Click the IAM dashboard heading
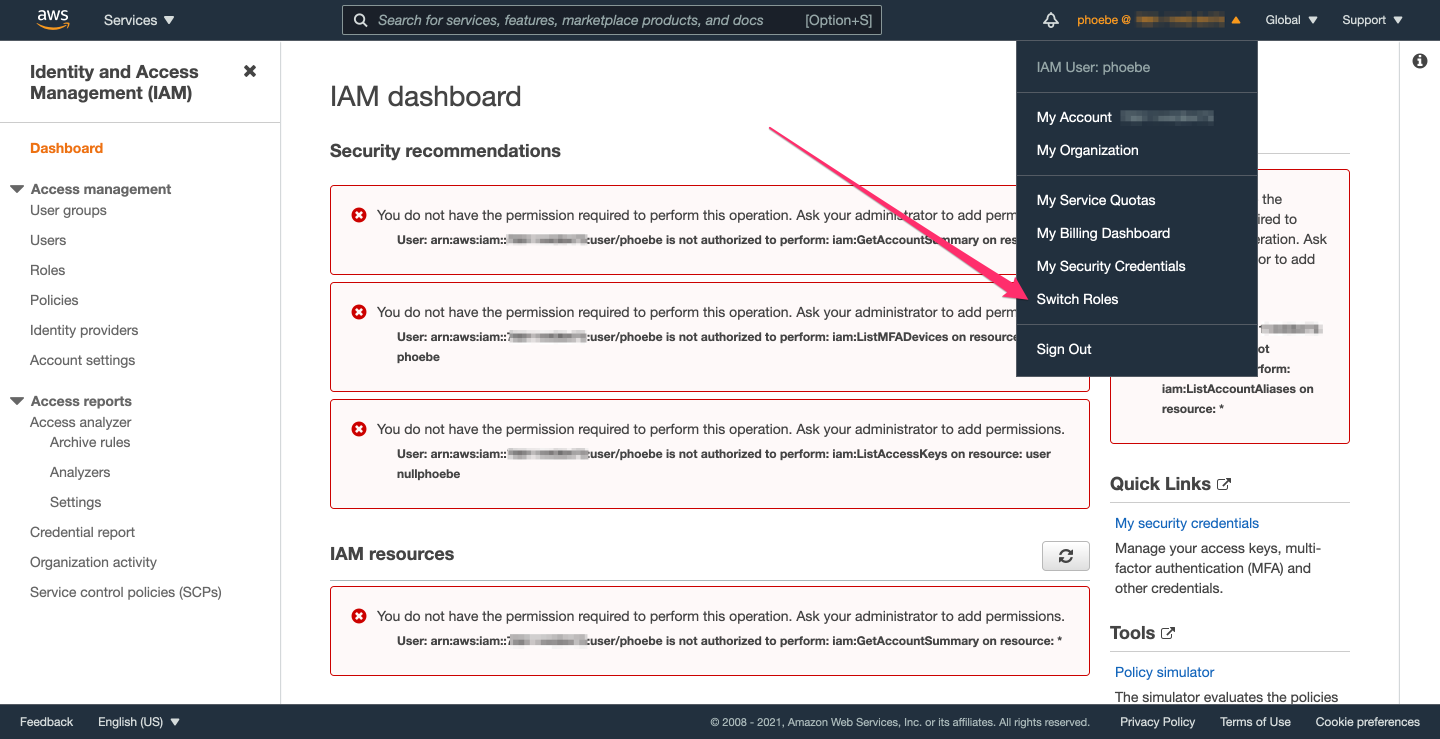This screenshot has height=739, width=1440. coord(425,96)
